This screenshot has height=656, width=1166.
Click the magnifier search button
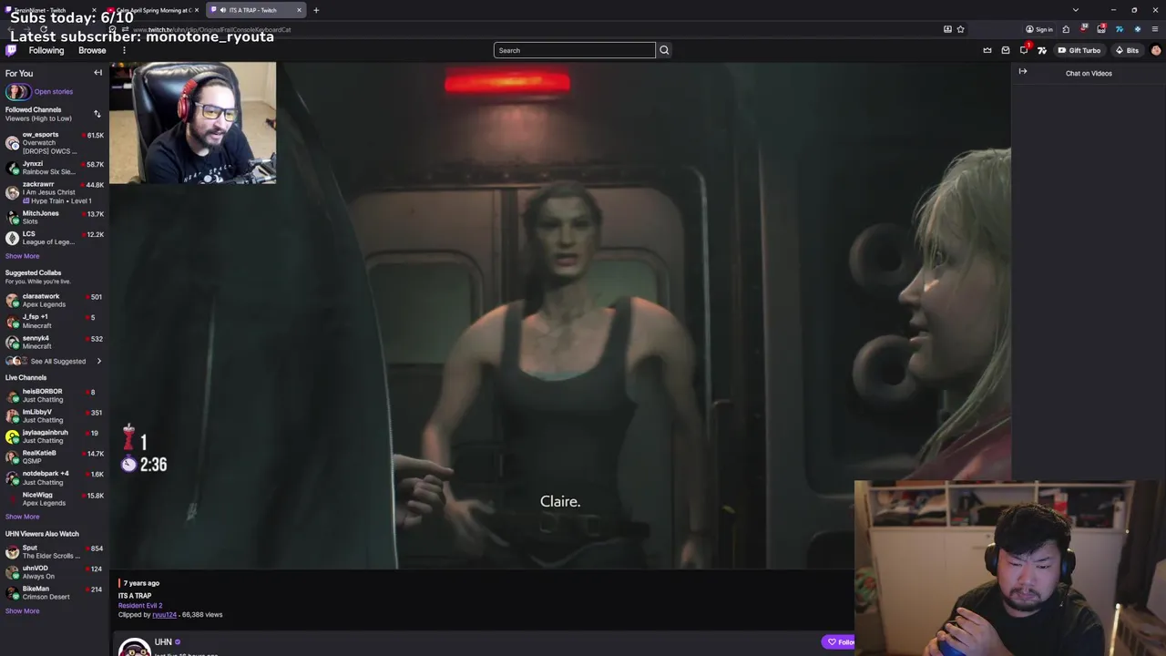pyautogui.click(x=664, y=50)
